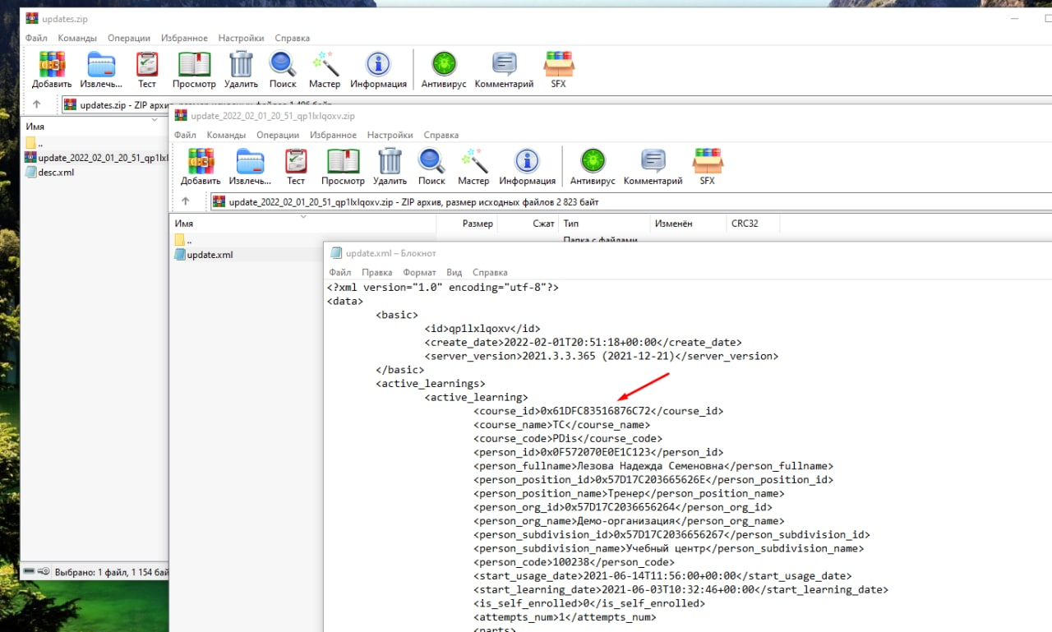Click Мастер icon in update_2022 archive window

click(473, 160)
